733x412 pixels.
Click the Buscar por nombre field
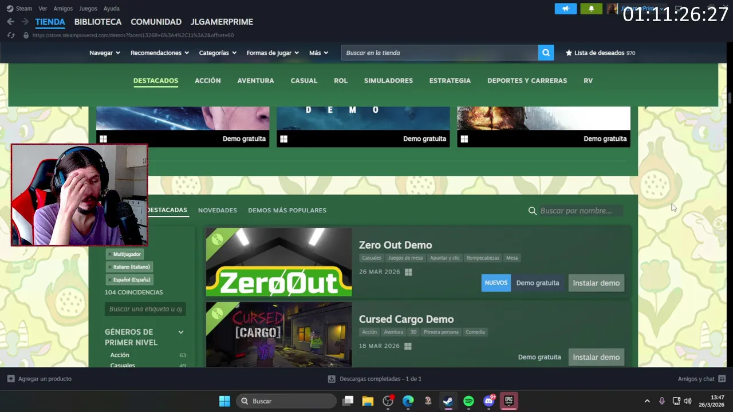(581, 211)
